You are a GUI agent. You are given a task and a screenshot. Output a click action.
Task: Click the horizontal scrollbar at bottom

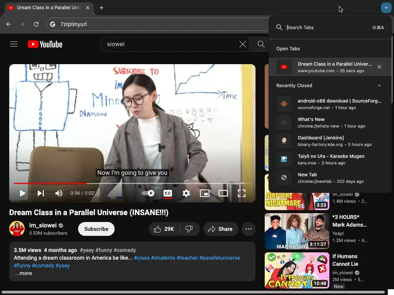coord(193,292)
